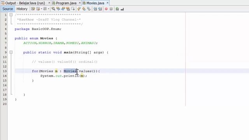Viewport: 249px width, 140px height.
Task: Click the navigate Back icon in editor toolbar
Action: [x=38, y=9]
